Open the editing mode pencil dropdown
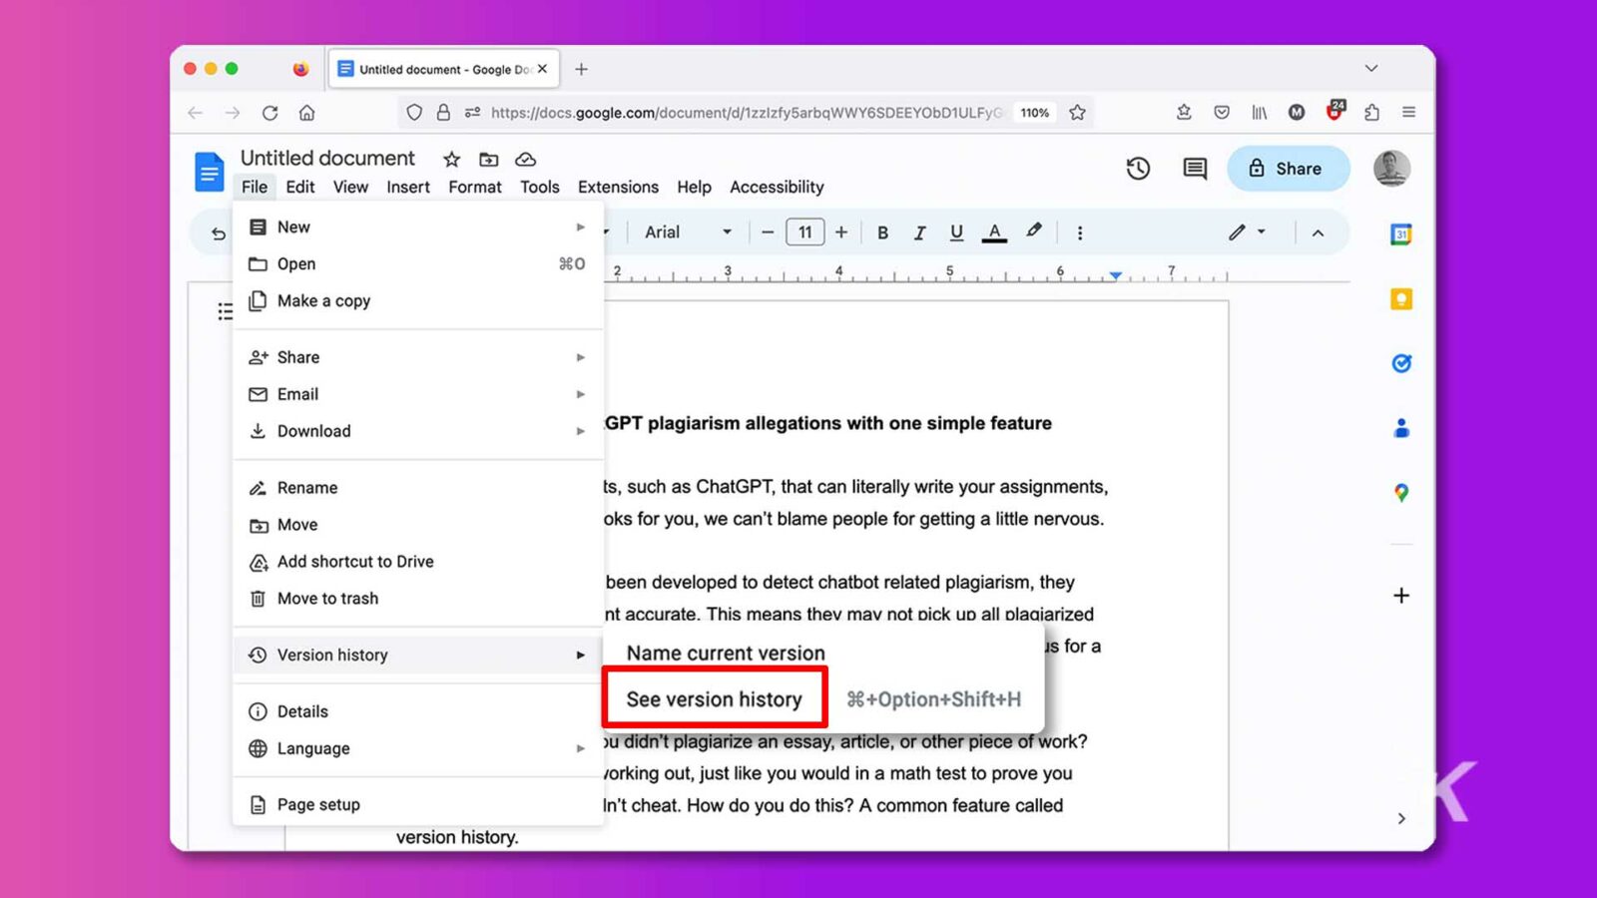Image resolution: width=1597 pixels, height=898 pixels. click(x=1247, y=232)
